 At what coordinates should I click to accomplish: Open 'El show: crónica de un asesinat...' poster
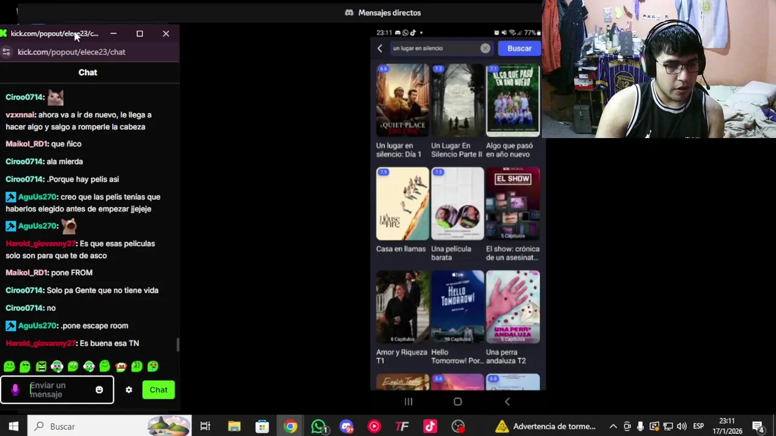click(x=512, y=204)
